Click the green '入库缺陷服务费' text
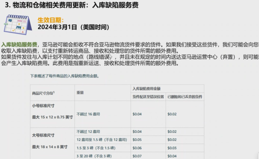This screenshot has width=259, height=159. click(x=19, y=45)
